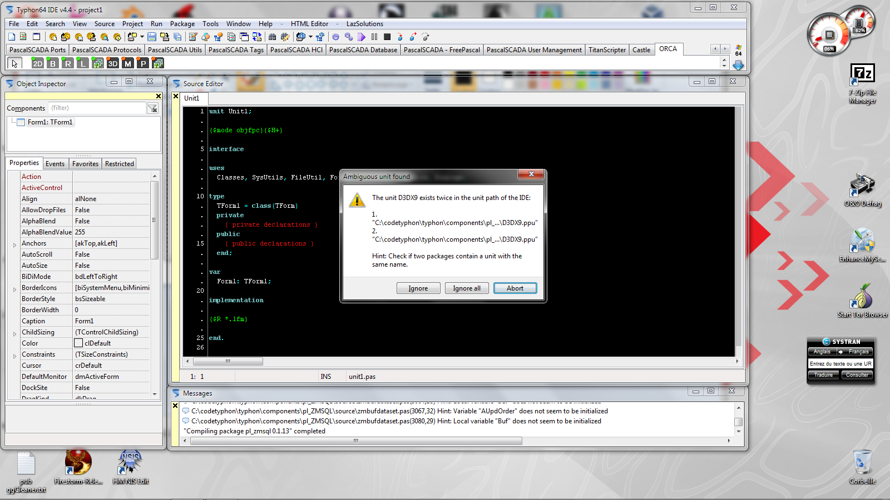The height and width of the screenshot is (500, 890).
Task: Open O&O Defrag desktop icon
Action: click(862, 190)
